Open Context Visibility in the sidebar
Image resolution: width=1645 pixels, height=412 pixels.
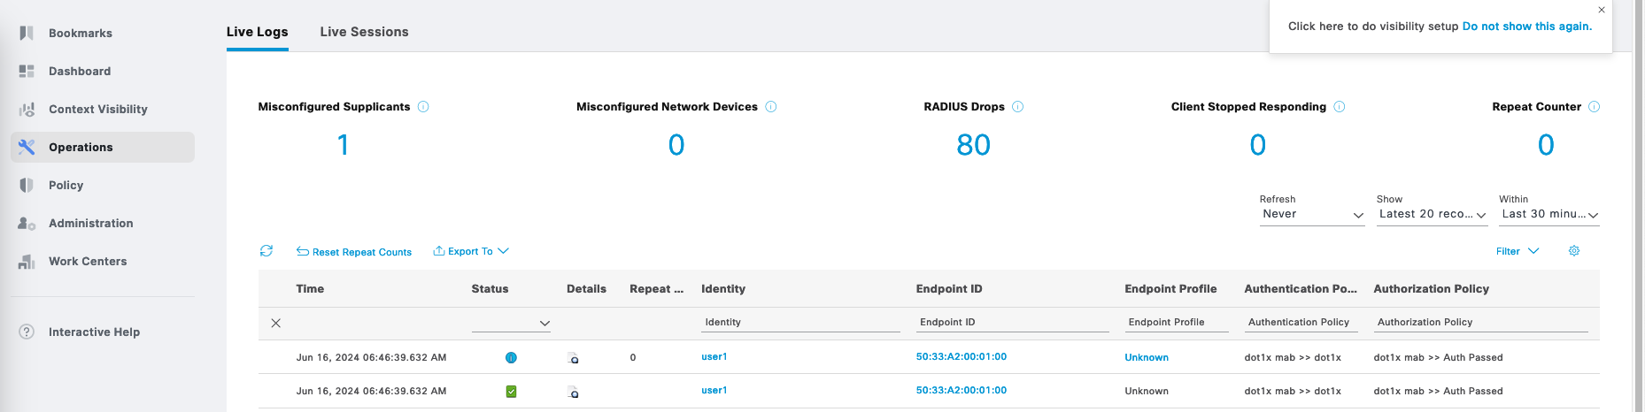97,110
